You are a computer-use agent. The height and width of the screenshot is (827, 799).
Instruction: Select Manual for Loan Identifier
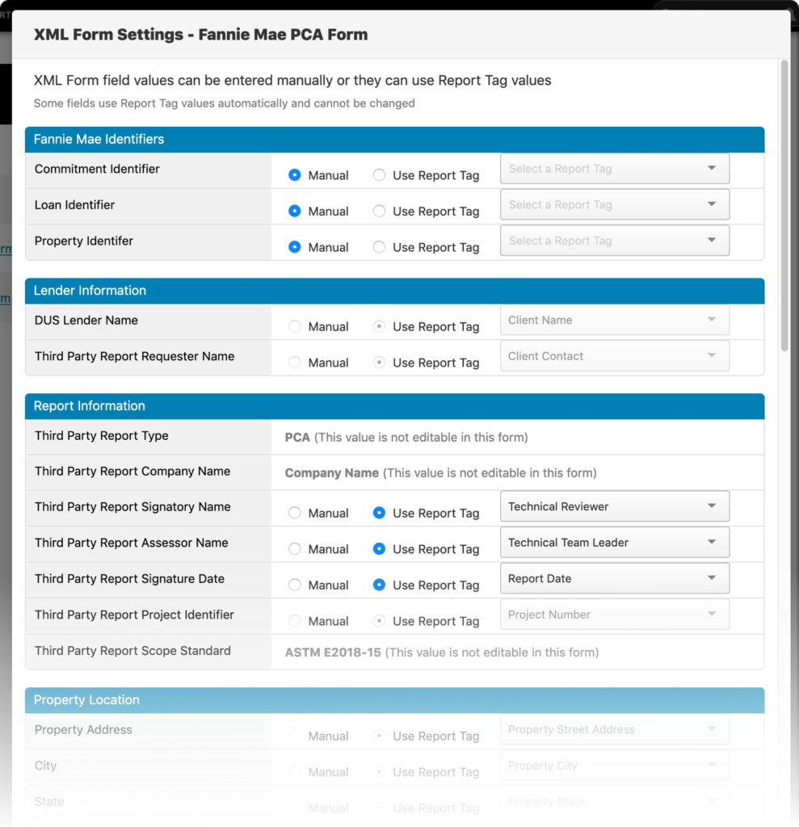pyautogui.click(x=295, y=211)
